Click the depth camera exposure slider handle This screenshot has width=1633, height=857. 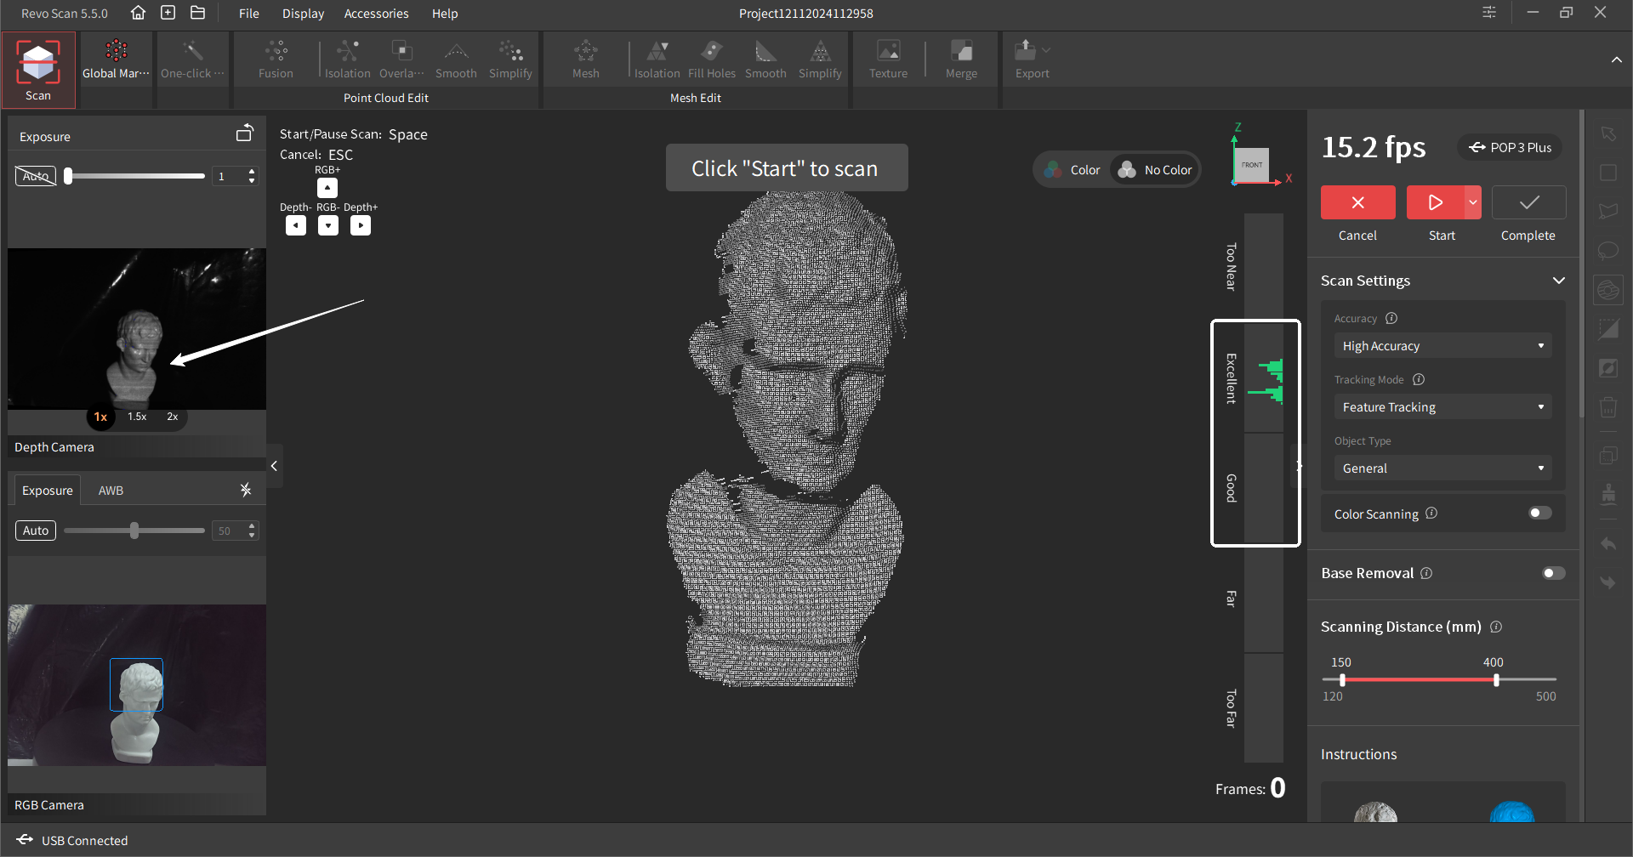tap(69, 176)
